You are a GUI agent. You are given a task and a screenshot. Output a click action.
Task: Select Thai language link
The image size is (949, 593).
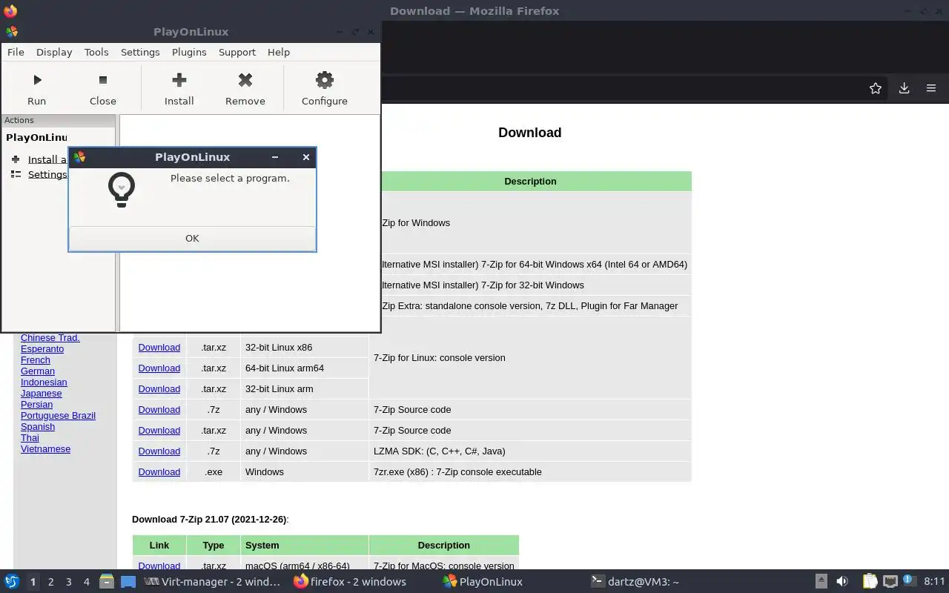click(x=30, y=437)
